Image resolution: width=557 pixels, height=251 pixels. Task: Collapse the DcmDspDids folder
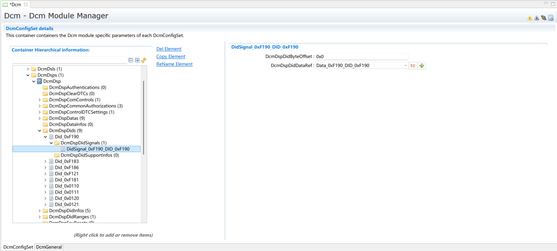point(40,131)
